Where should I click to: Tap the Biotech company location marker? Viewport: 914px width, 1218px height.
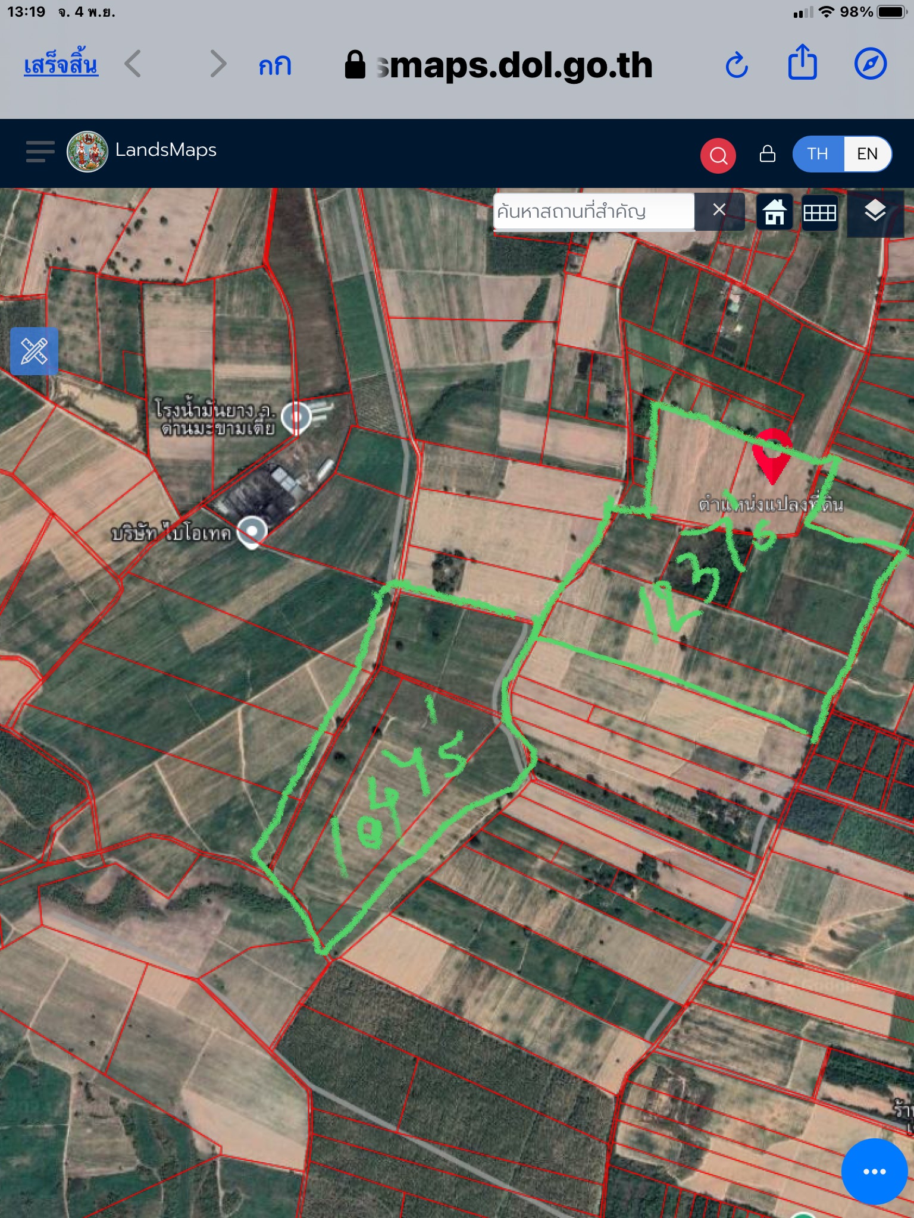pos(252,531)
